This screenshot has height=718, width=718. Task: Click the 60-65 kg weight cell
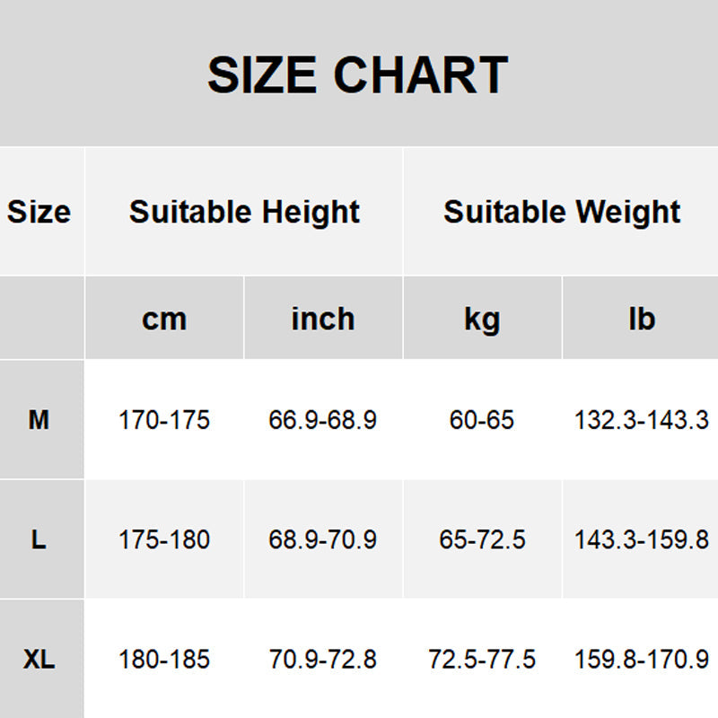[x=482, y=419]
